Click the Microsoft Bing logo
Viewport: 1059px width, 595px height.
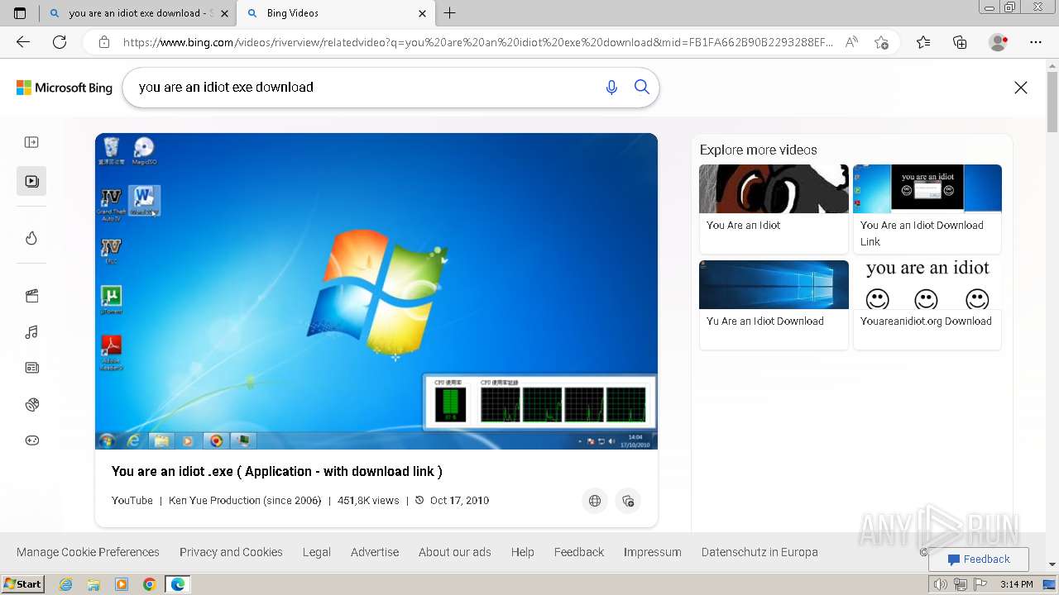65,88
